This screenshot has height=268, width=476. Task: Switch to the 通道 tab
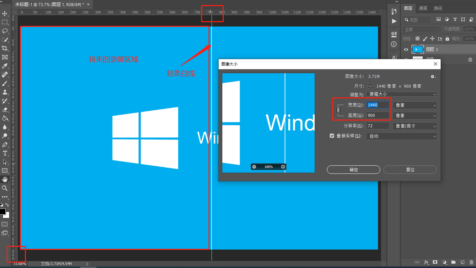tap(423, 8)
